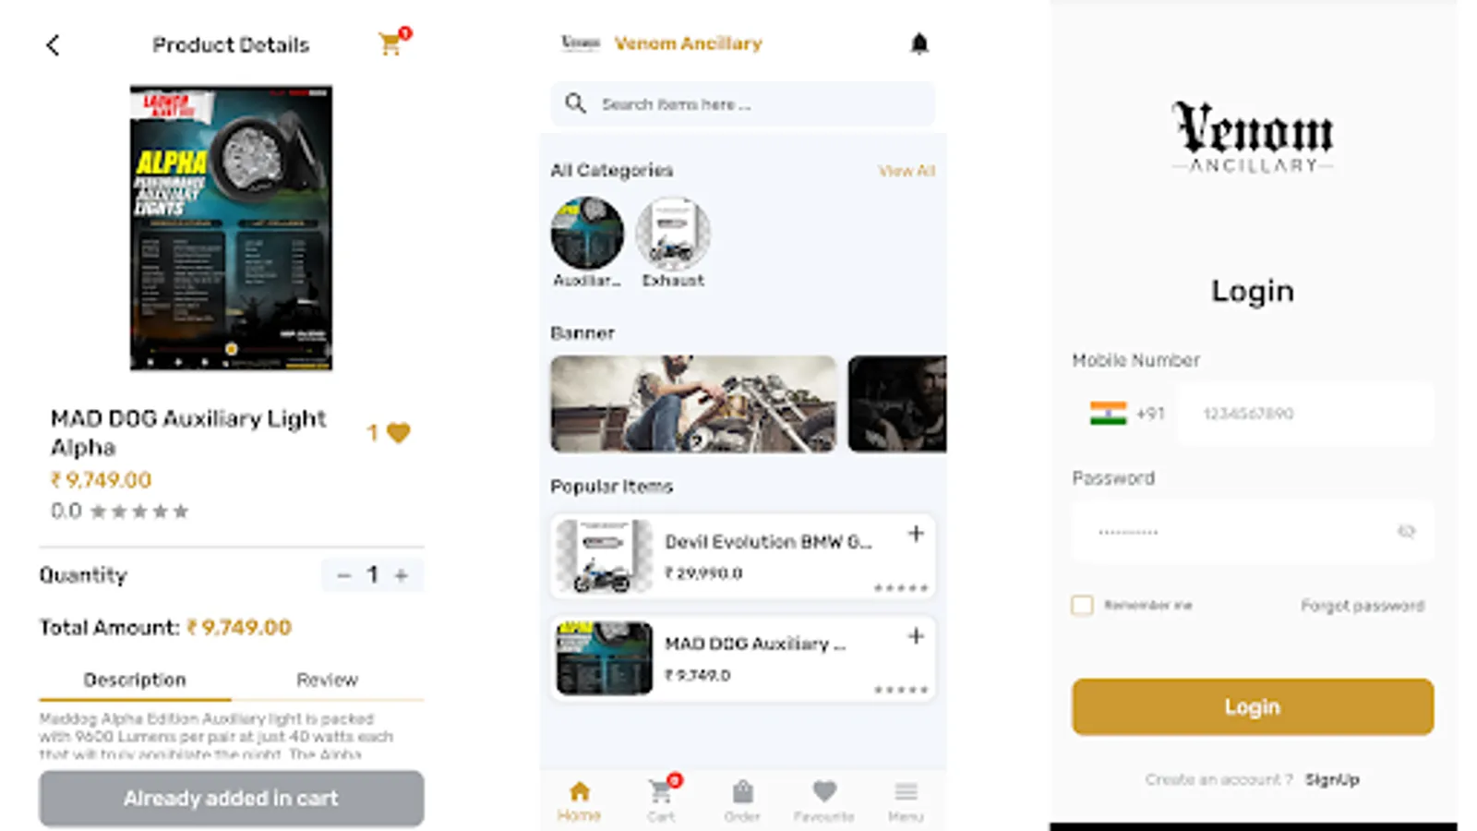Toggle password visibility eye icon
The height and width of the screenshot is (831, 1477).
[1406, 531]
